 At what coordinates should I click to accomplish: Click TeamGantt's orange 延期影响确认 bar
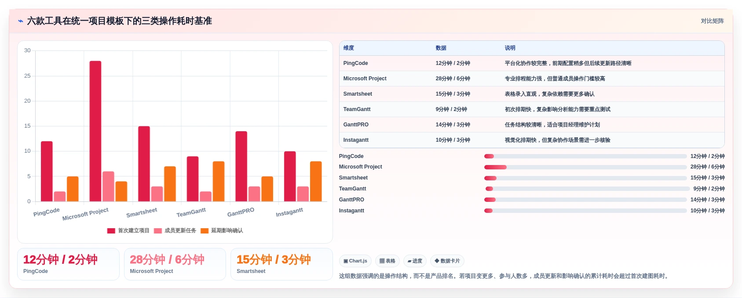coord(219,182)
